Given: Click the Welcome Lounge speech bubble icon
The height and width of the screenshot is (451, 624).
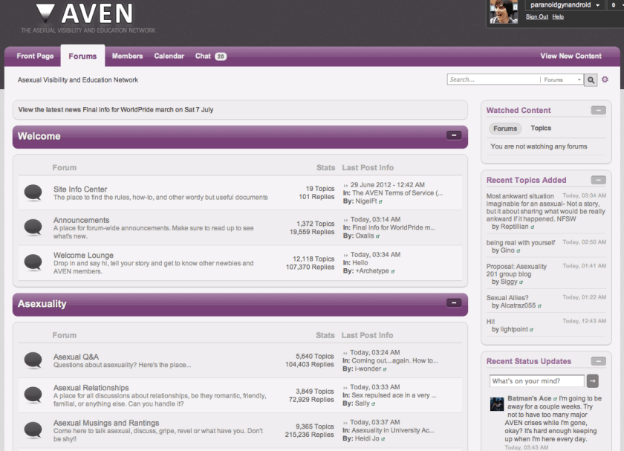Looking at the screenshot, I should coord(33,262).
